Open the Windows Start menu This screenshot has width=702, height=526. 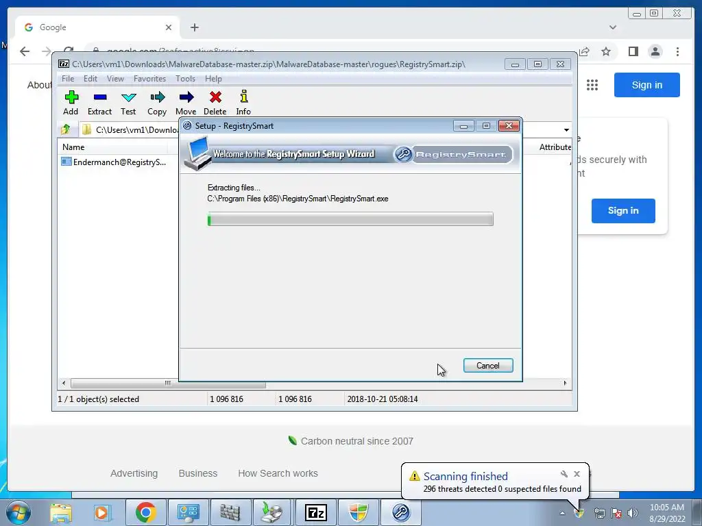pos(19,512)
